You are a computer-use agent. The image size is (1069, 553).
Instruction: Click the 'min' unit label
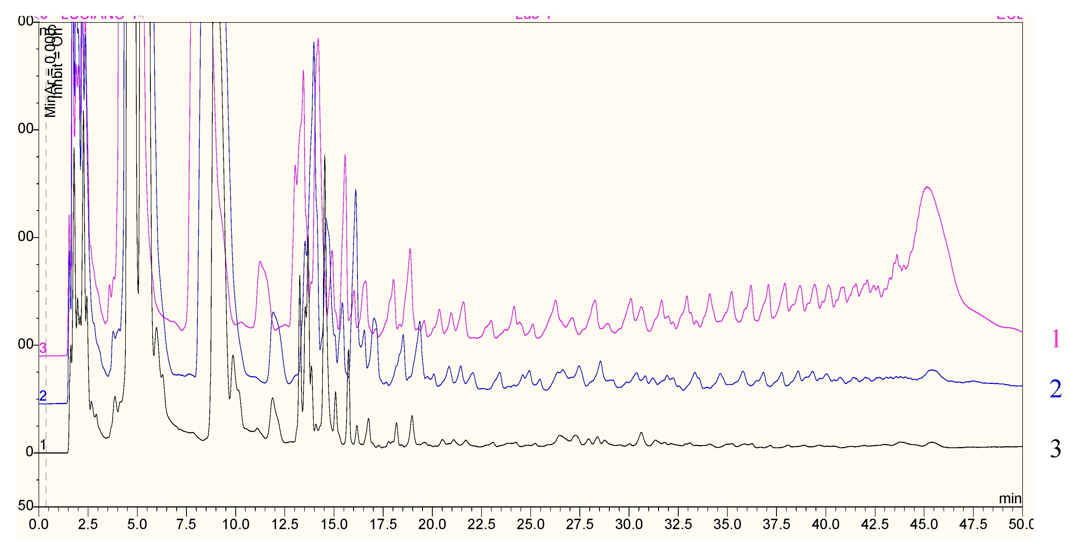tap(1010, 498)
